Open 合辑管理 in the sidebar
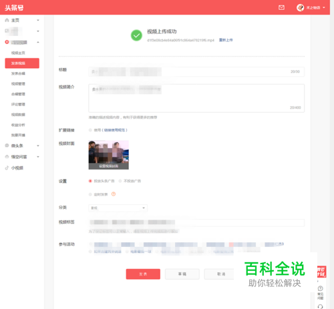This screenshot has height=309, width=334. [18, 94]
